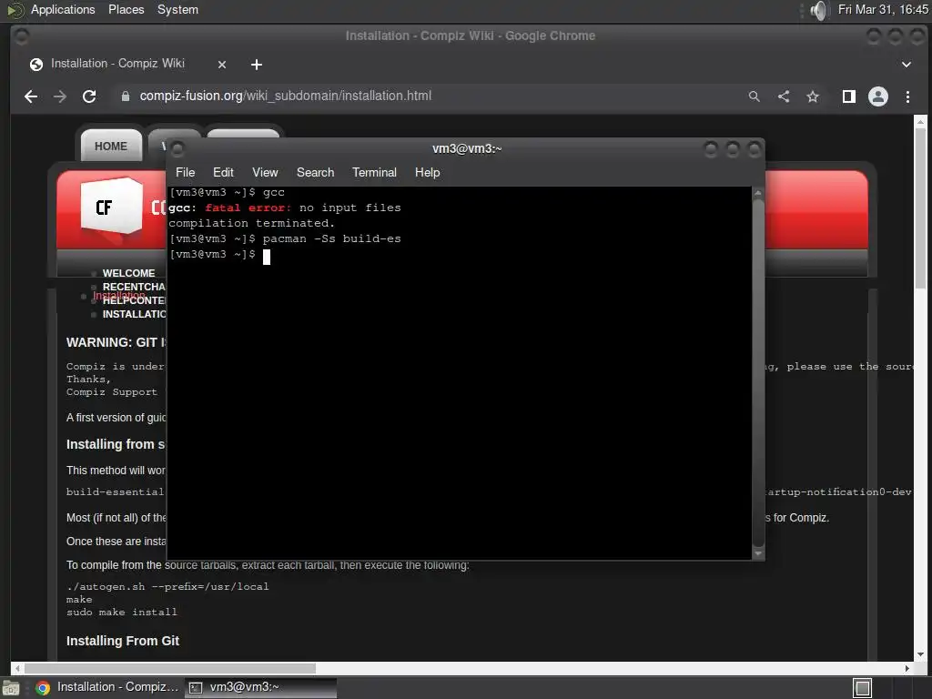Close the Installation - Compiz Wiki tab
Screen dimensions: 932x699
[x=222, y=65]
